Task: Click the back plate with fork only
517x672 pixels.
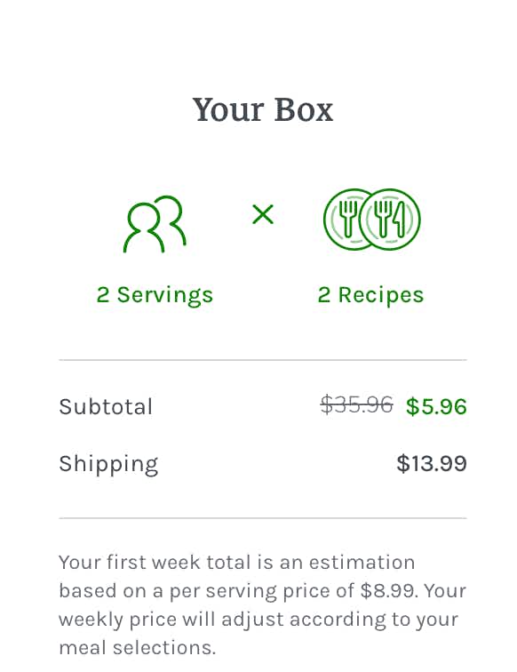Action: [343, 220]
